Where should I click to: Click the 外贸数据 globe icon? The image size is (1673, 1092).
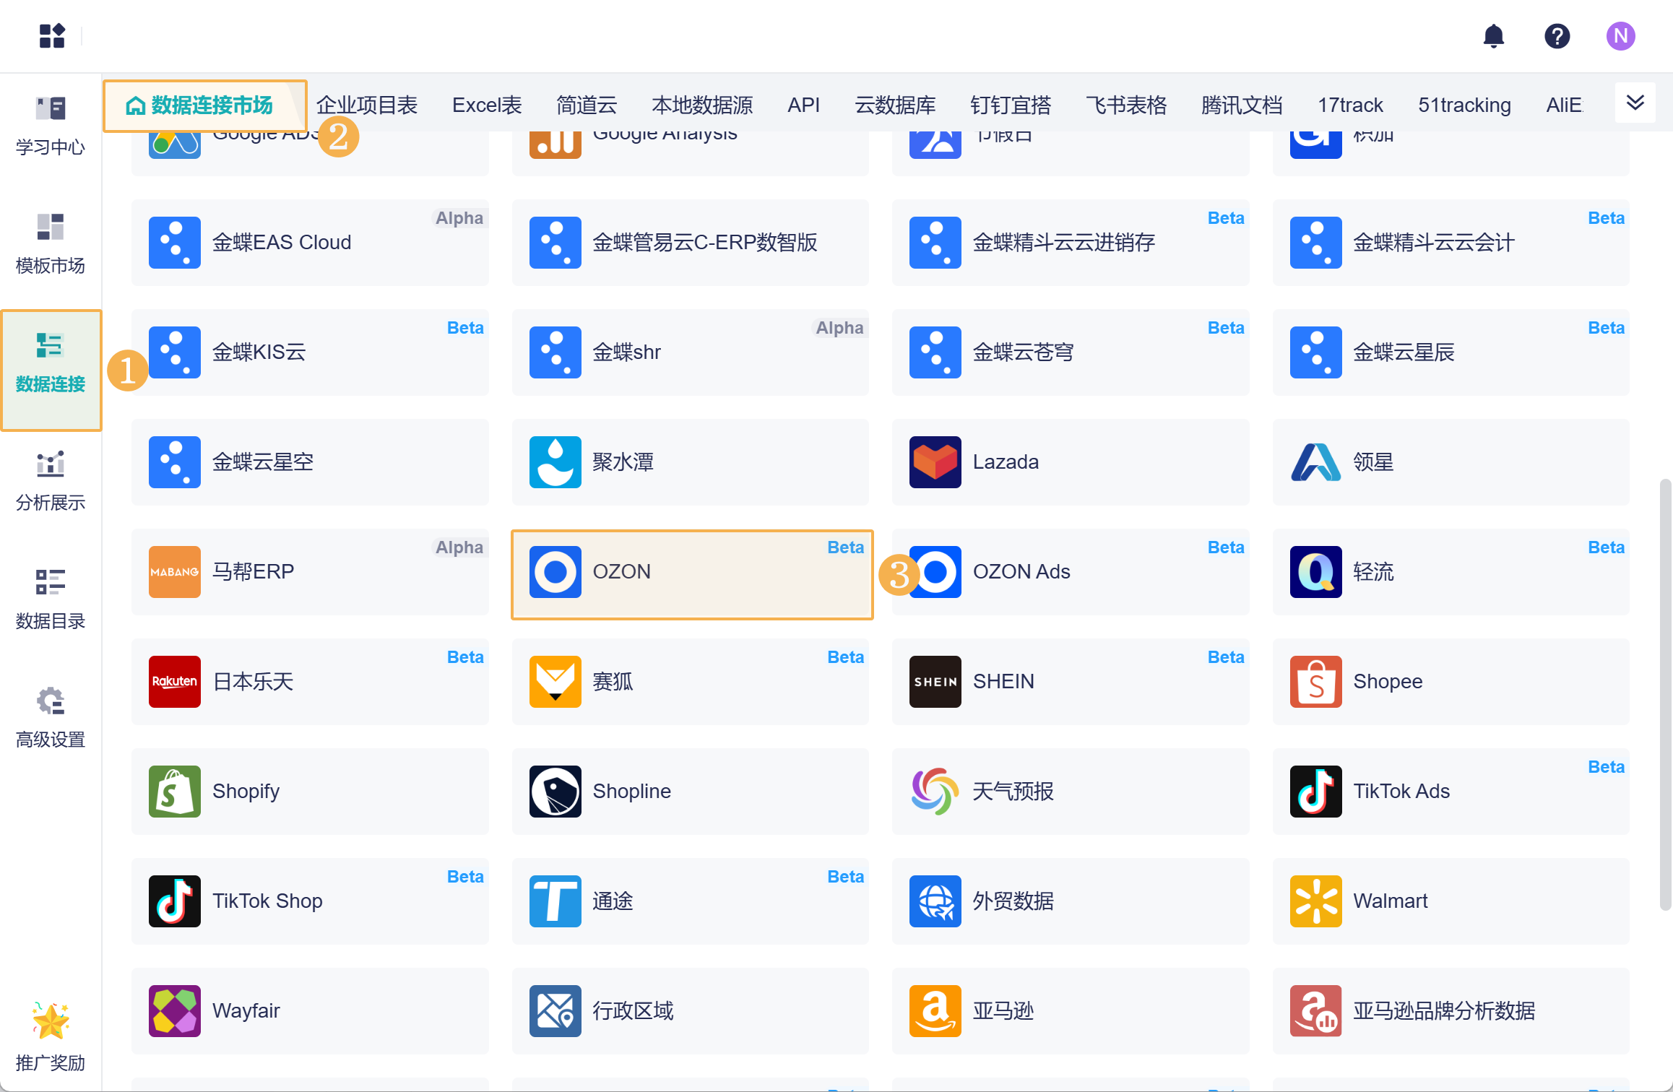click(x=935, y=901)
